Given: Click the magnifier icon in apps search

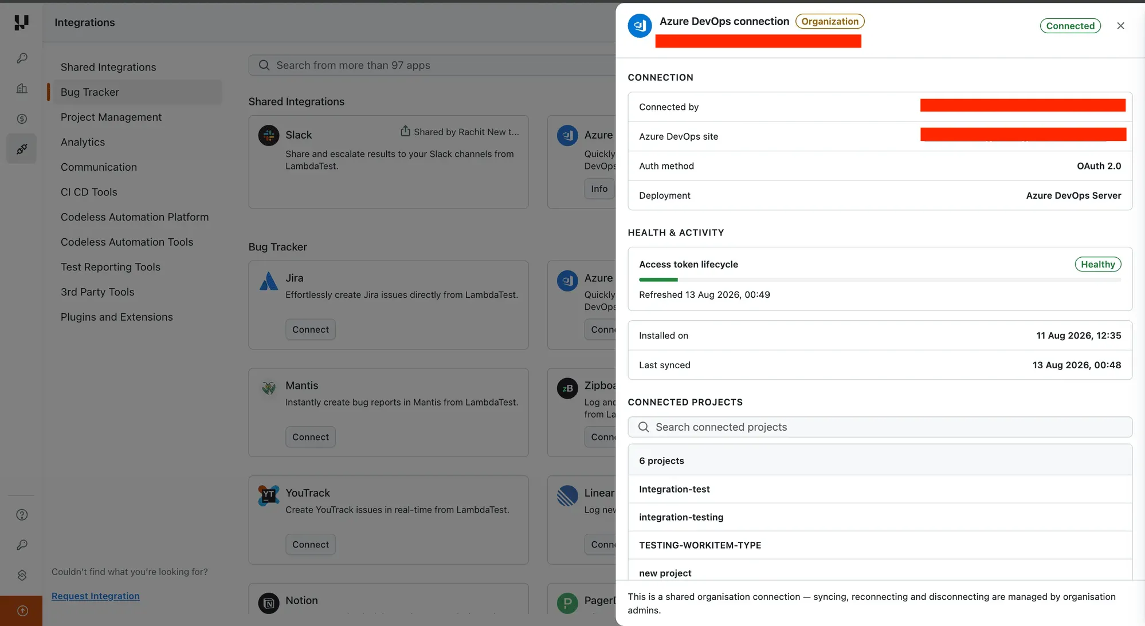Looking at the screenshot, I should coord(264,65).
